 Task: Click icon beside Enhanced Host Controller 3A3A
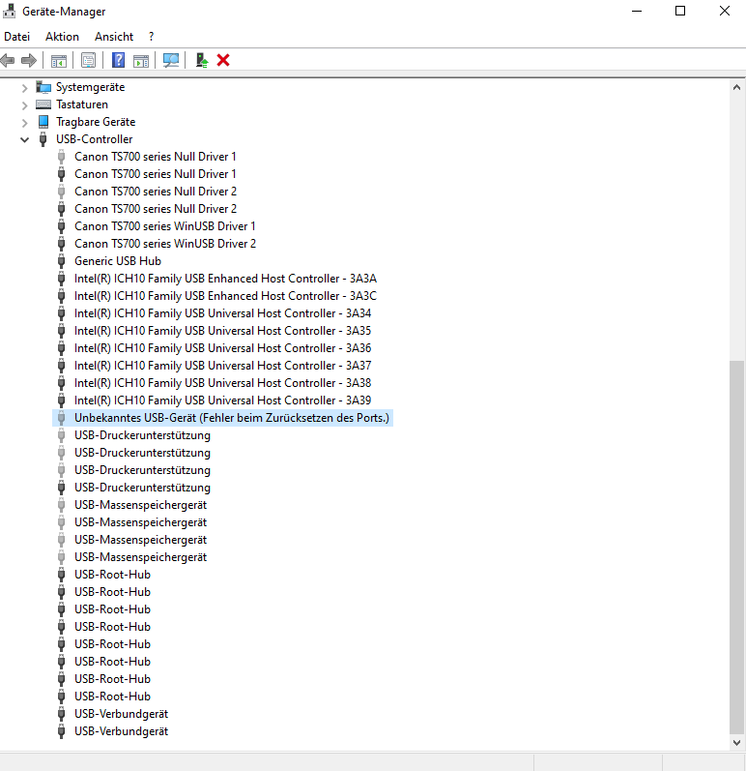(62, 279)
